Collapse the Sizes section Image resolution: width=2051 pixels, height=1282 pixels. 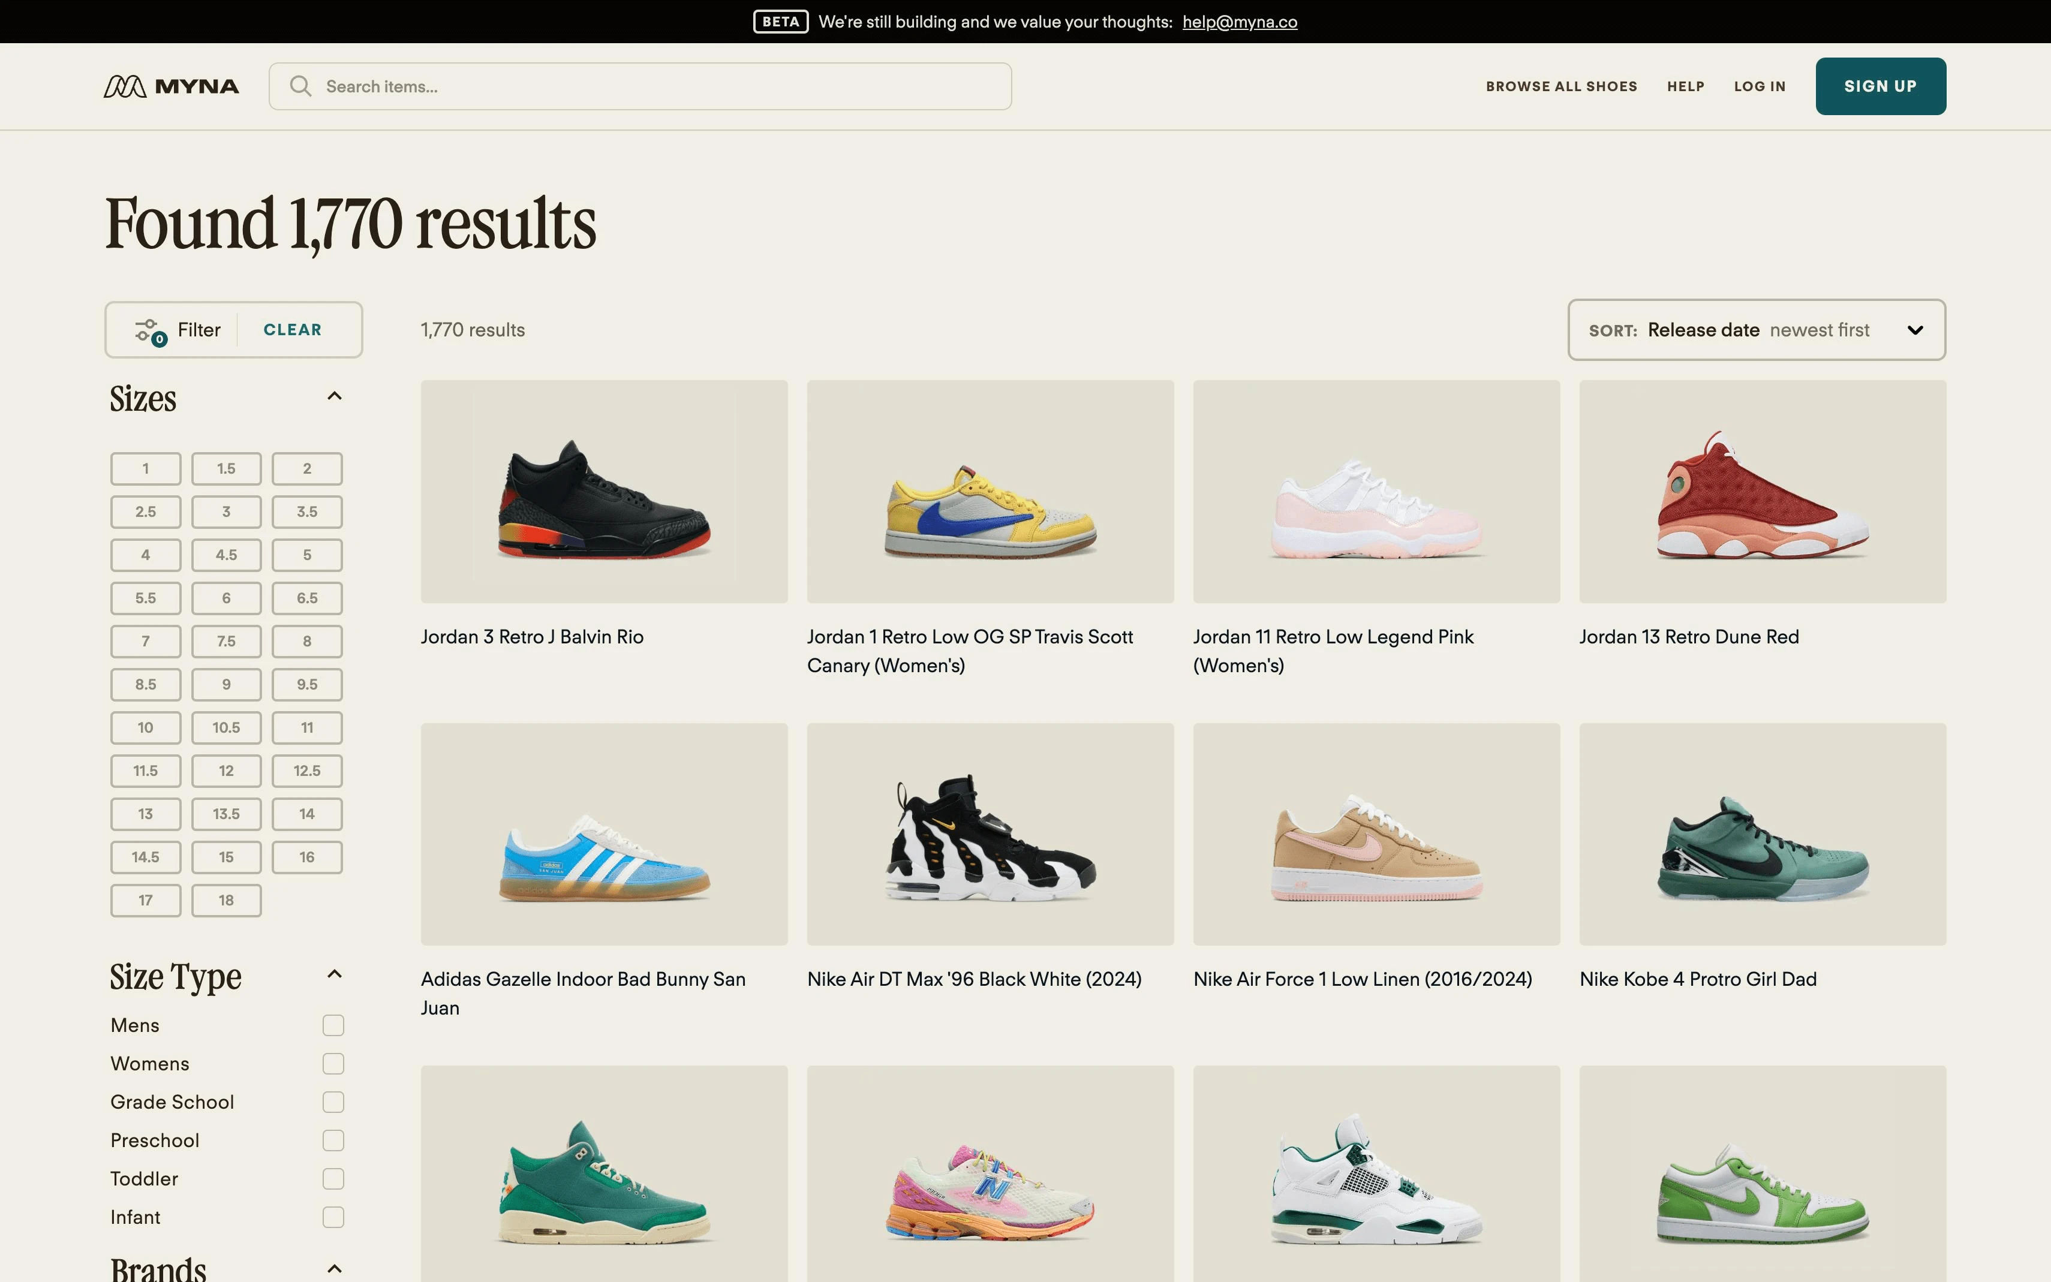(334, 396)
